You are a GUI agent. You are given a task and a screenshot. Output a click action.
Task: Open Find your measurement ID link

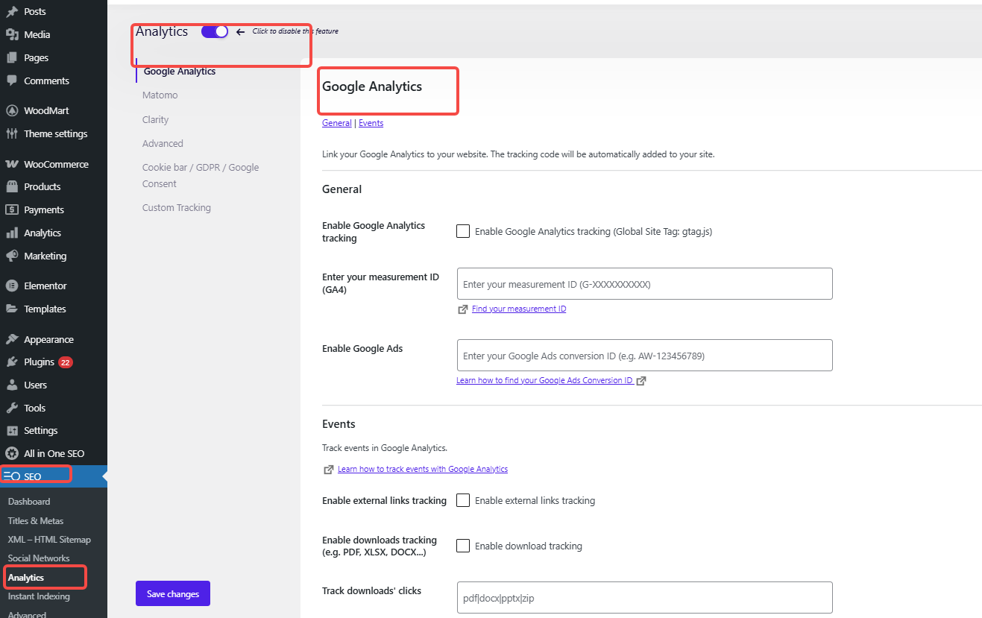(x=519, y=309)
